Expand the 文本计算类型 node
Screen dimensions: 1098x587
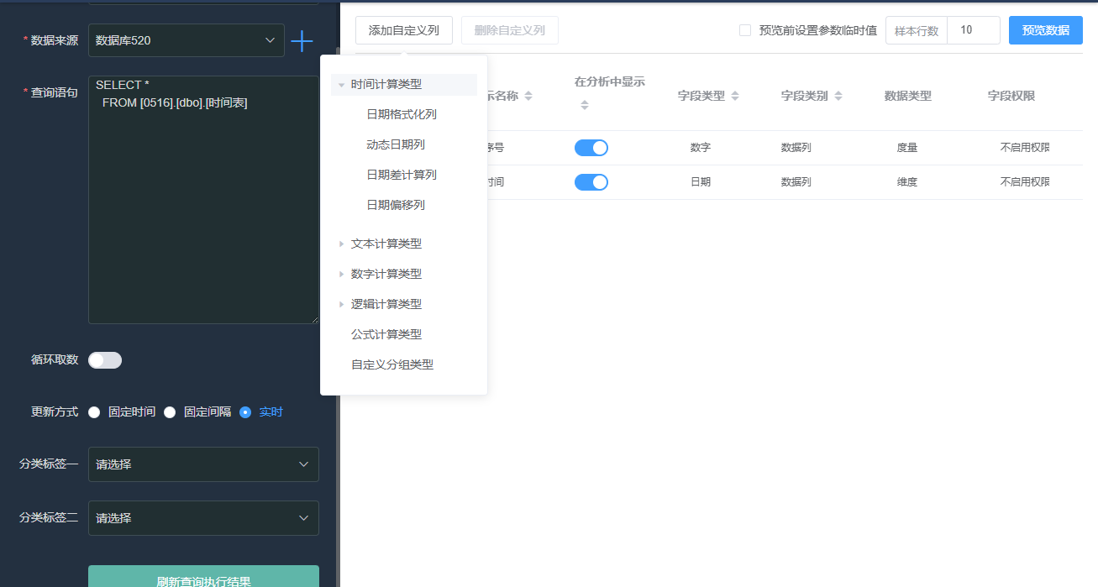point(341,244)
